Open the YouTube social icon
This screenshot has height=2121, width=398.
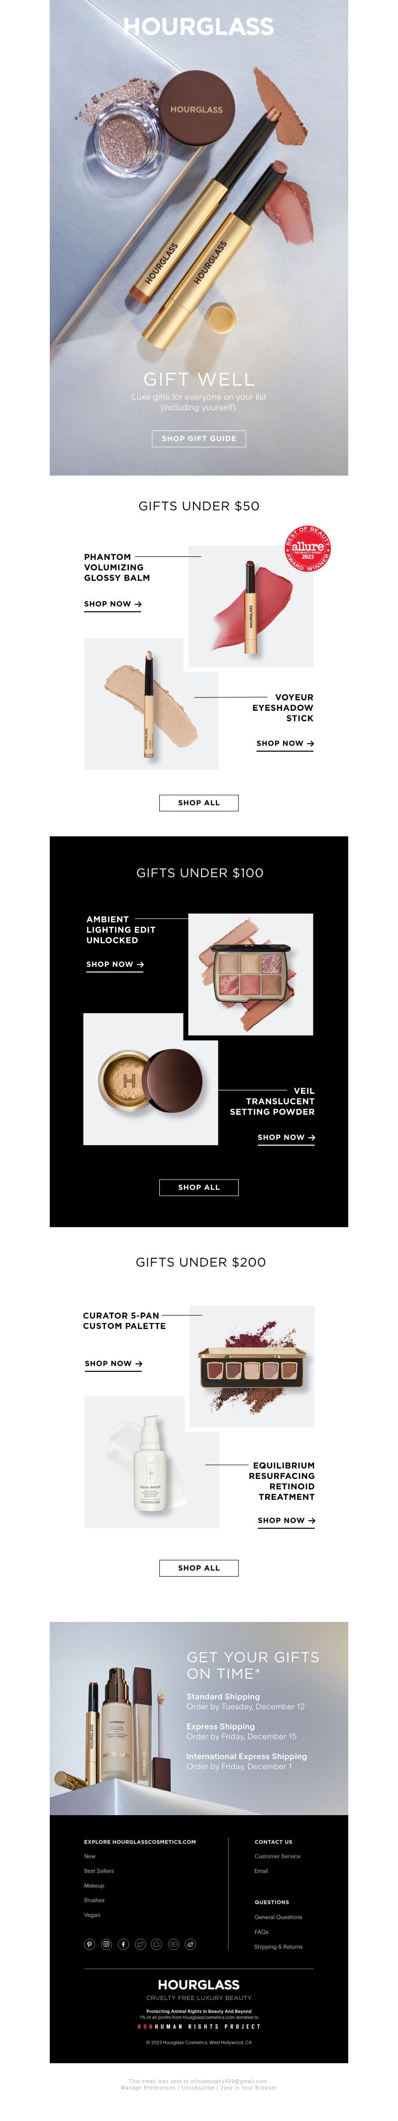(x=174, y=1944)
